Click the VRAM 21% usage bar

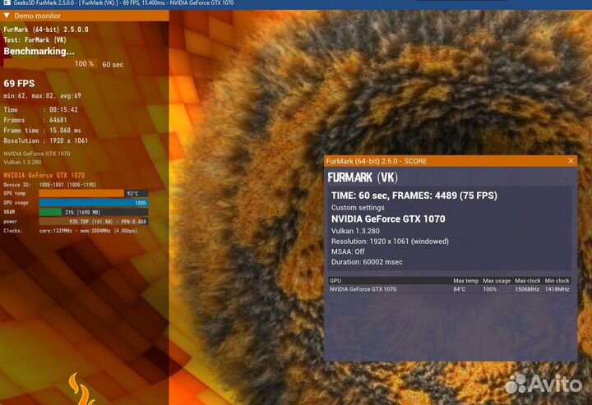tap(94, 212)
